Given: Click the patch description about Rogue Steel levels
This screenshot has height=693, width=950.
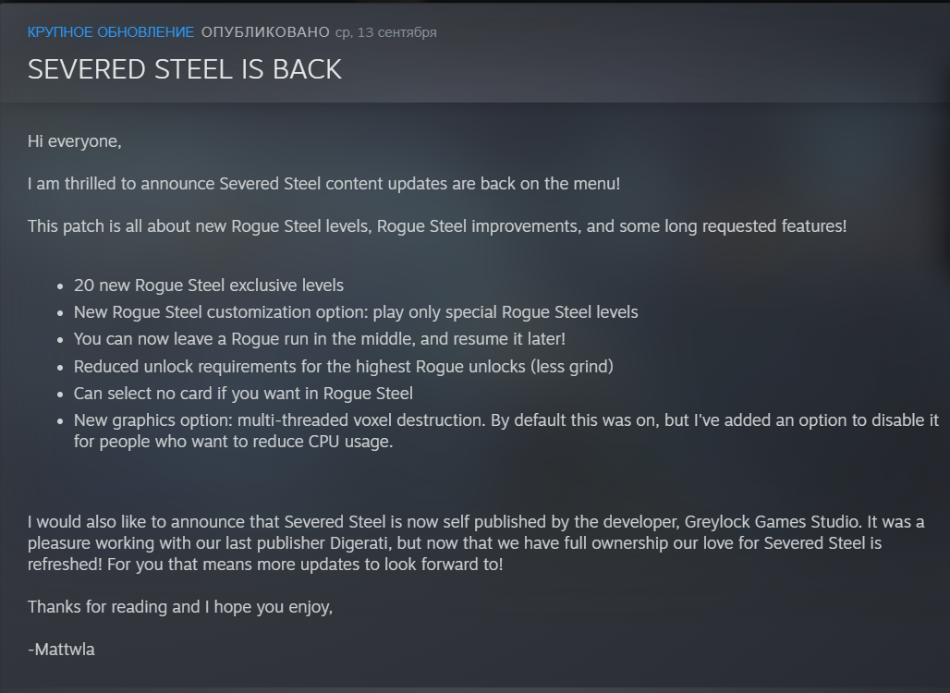Looking at the screenshot, I should (437, 226).
